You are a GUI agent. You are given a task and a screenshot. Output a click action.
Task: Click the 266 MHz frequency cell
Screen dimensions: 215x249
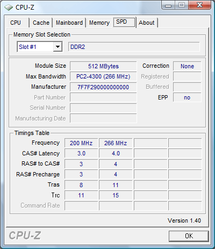coord(116,143)
